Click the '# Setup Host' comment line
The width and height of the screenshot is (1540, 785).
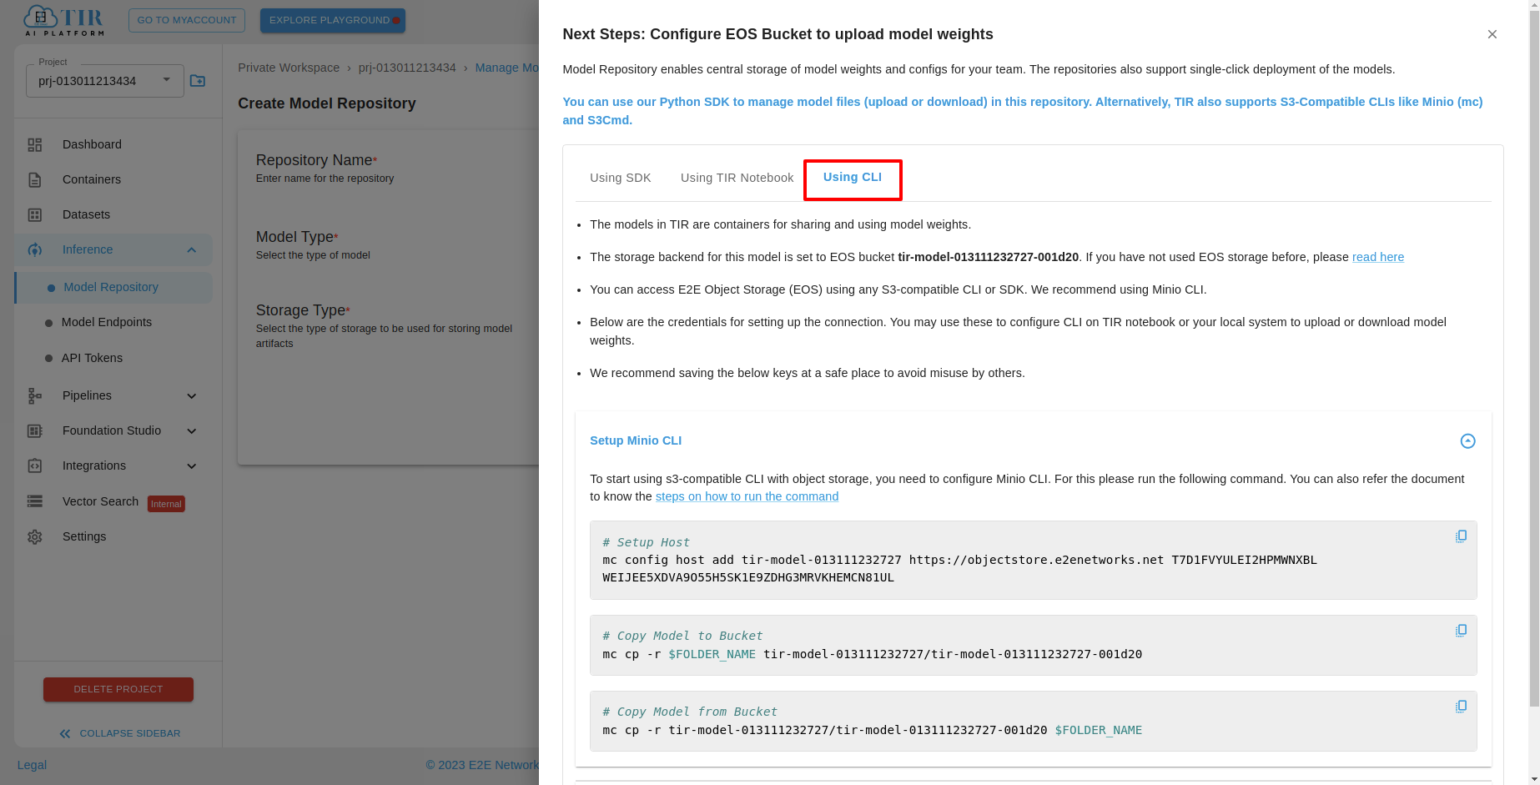click(x=647, y=542)
